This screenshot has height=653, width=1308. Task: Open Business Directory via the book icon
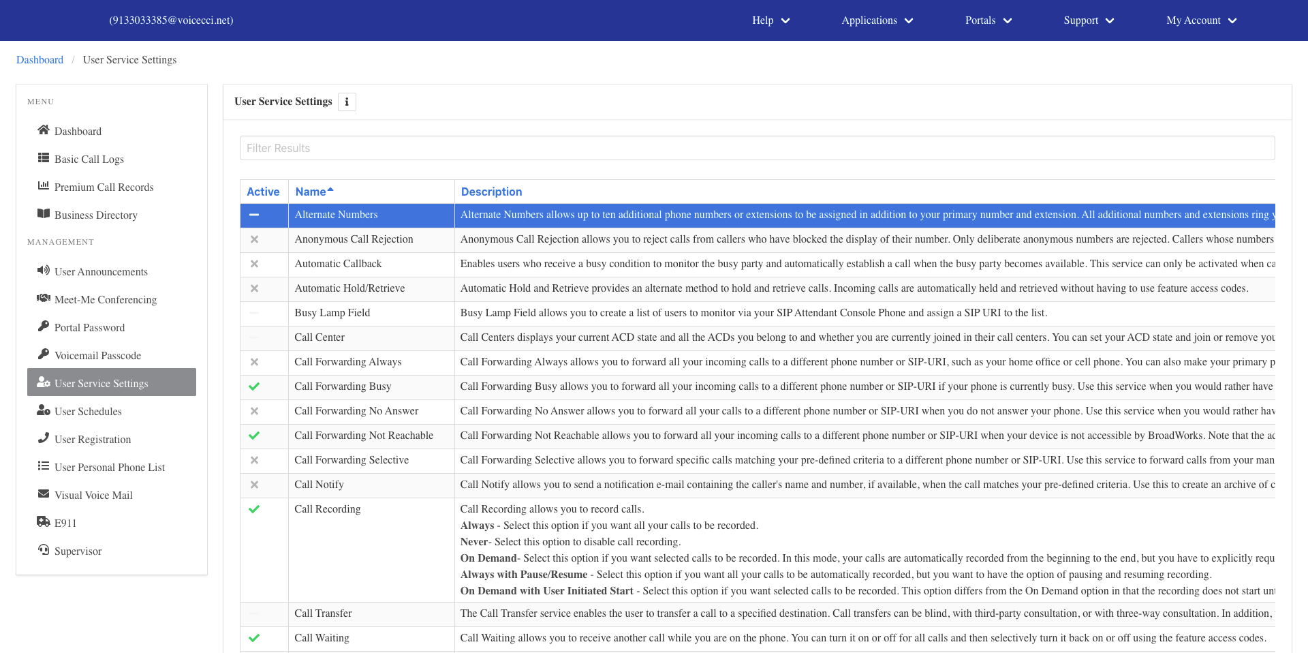tap(44, 213)
